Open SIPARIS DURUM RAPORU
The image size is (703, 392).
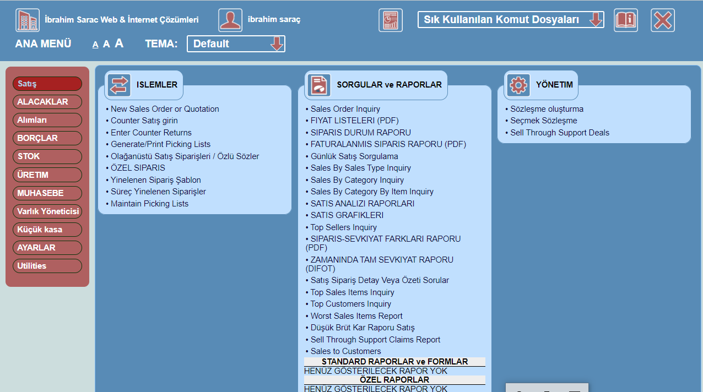point(361,133)
